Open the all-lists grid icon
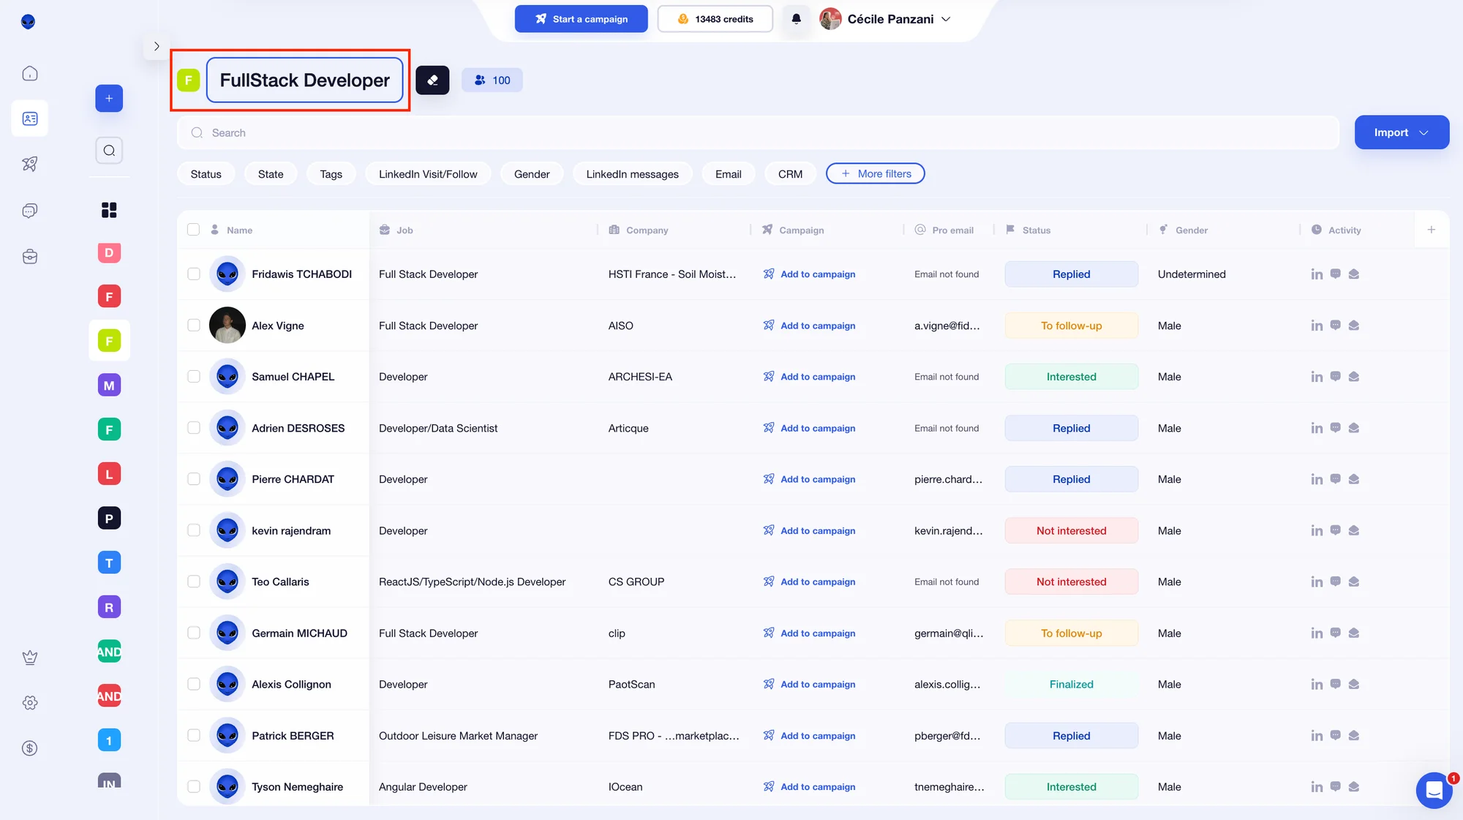The height and width of the screenshot is (820, 1463). pos(109,211)
